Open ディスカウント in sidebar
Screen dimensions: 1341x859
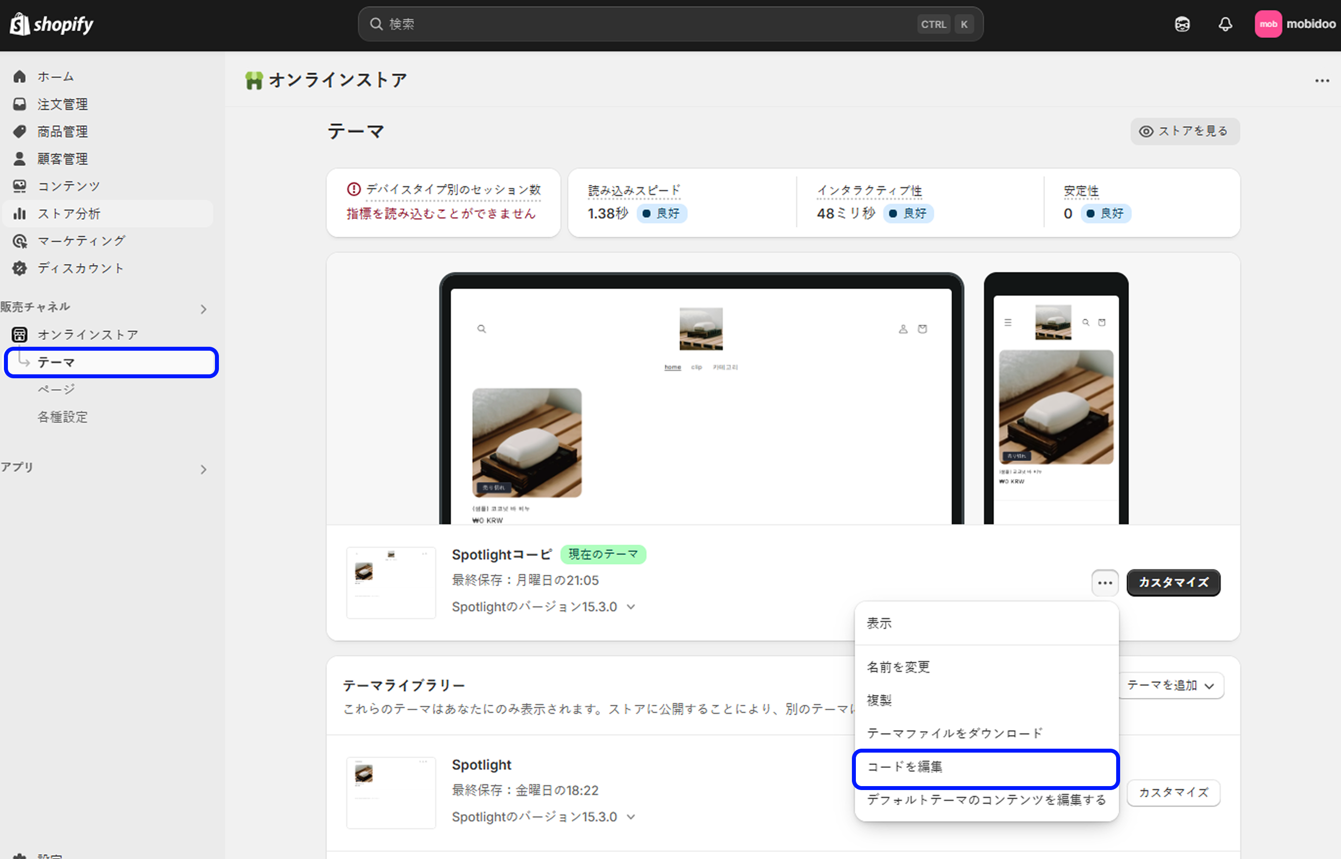coord(80,268)
